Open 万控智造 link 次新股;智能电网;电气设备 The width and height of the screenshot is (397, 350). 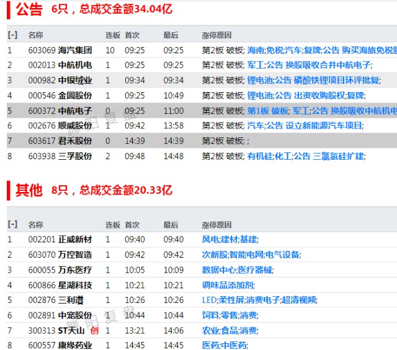pos(251,255)
